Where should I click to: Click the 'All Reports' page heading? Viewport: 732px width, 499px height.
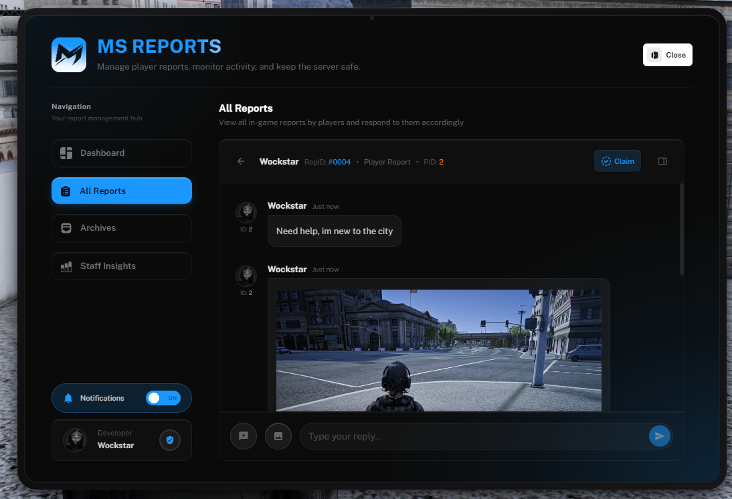click(246, 108)
